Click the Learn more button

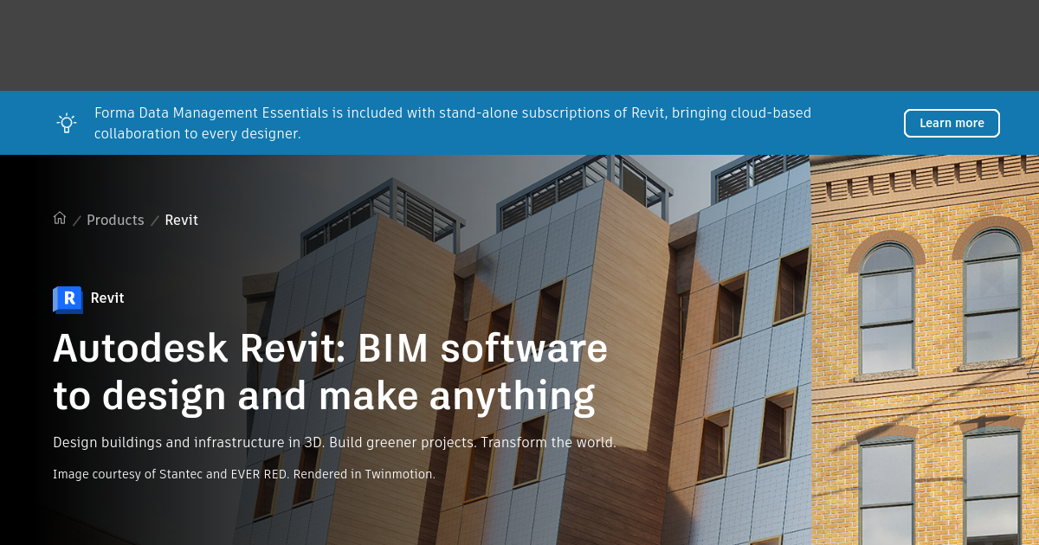[x=952, y=123]
